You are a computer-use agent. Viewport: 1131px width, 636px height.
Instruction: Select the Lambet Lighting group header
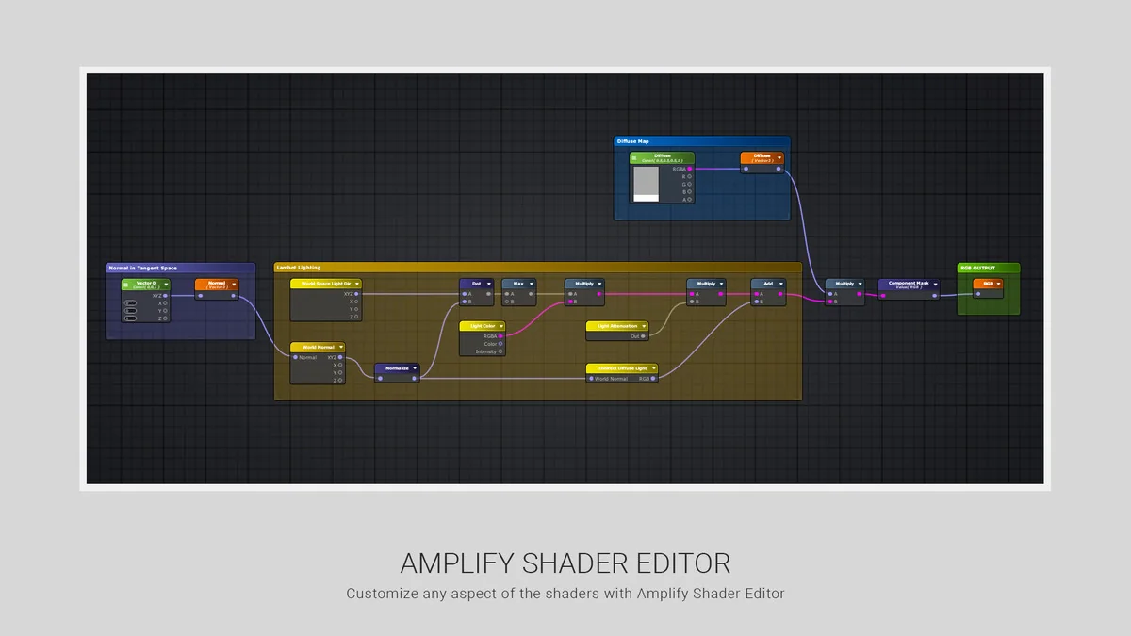(x=537, y=268)
